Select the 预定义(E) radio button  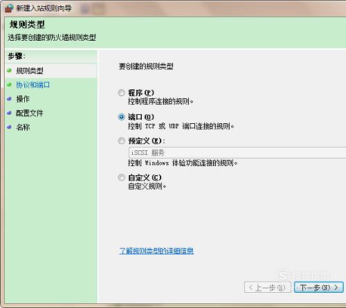tap(122, 141)
